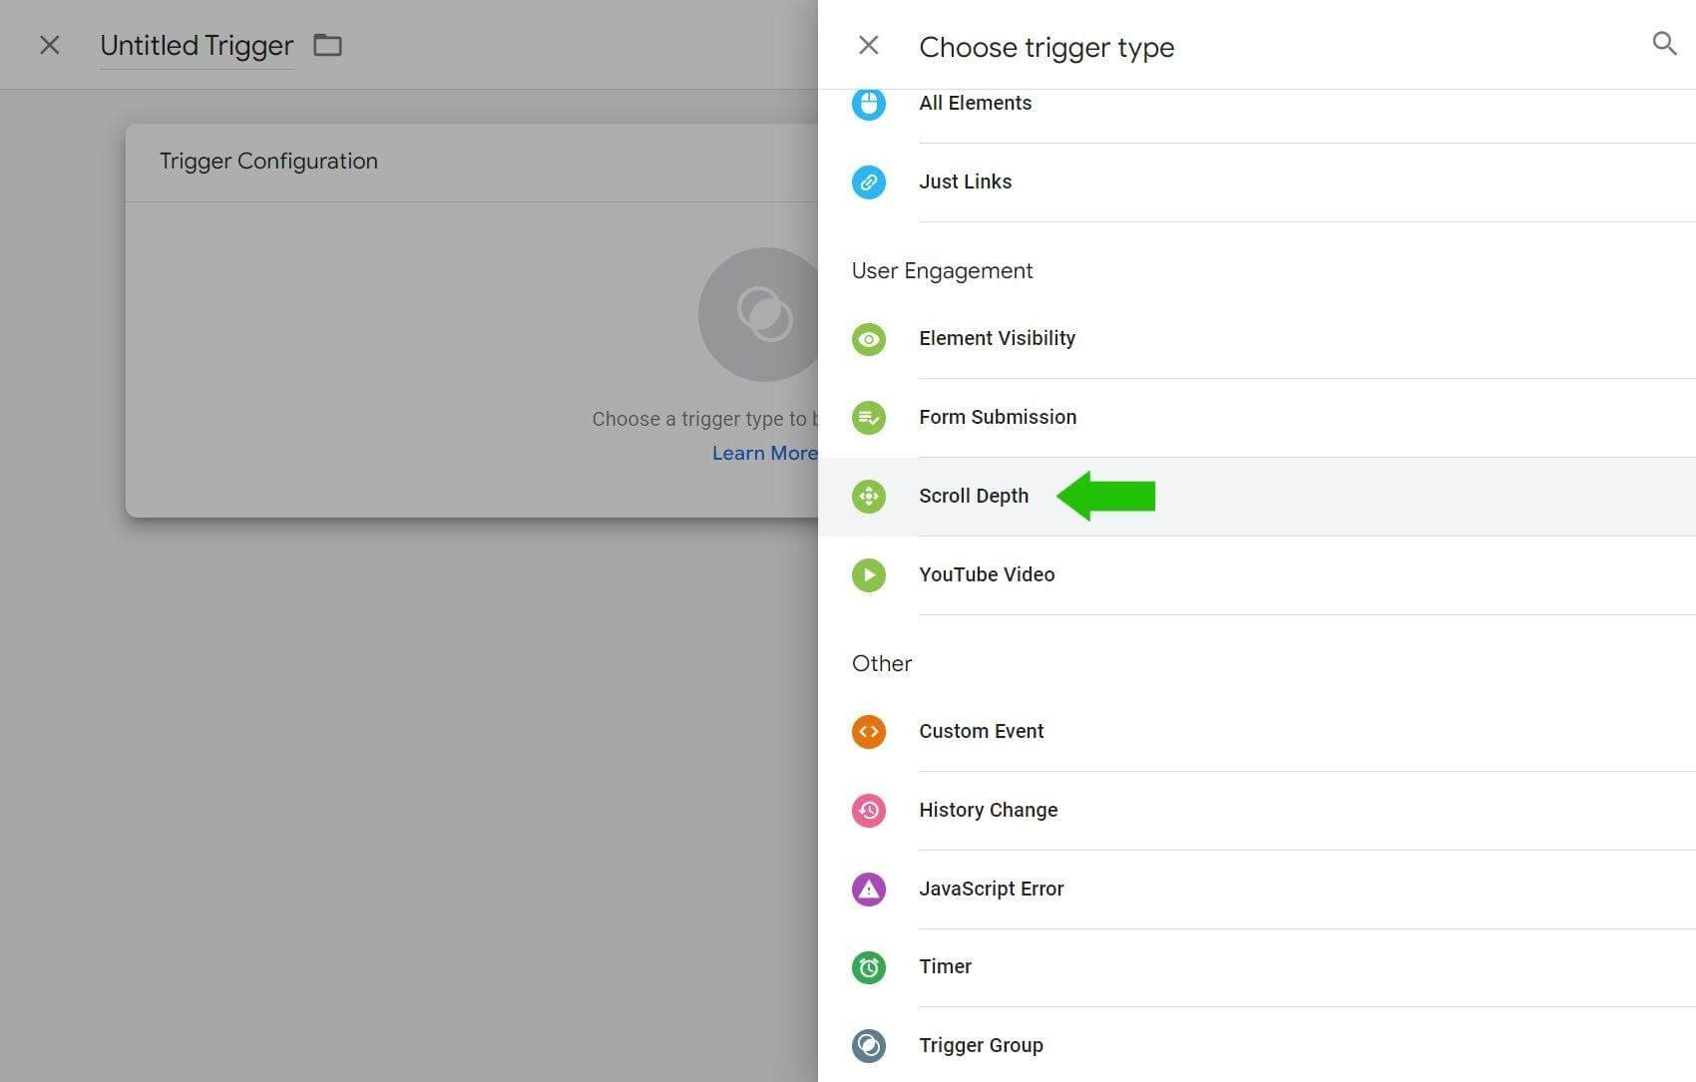Edit the Untitled Trigger name field
The image size is (1696, 1082).
(x=197, y=46)
